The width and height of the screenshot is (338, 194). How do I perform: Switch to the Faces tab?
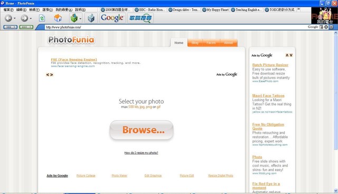coord(211,43)
